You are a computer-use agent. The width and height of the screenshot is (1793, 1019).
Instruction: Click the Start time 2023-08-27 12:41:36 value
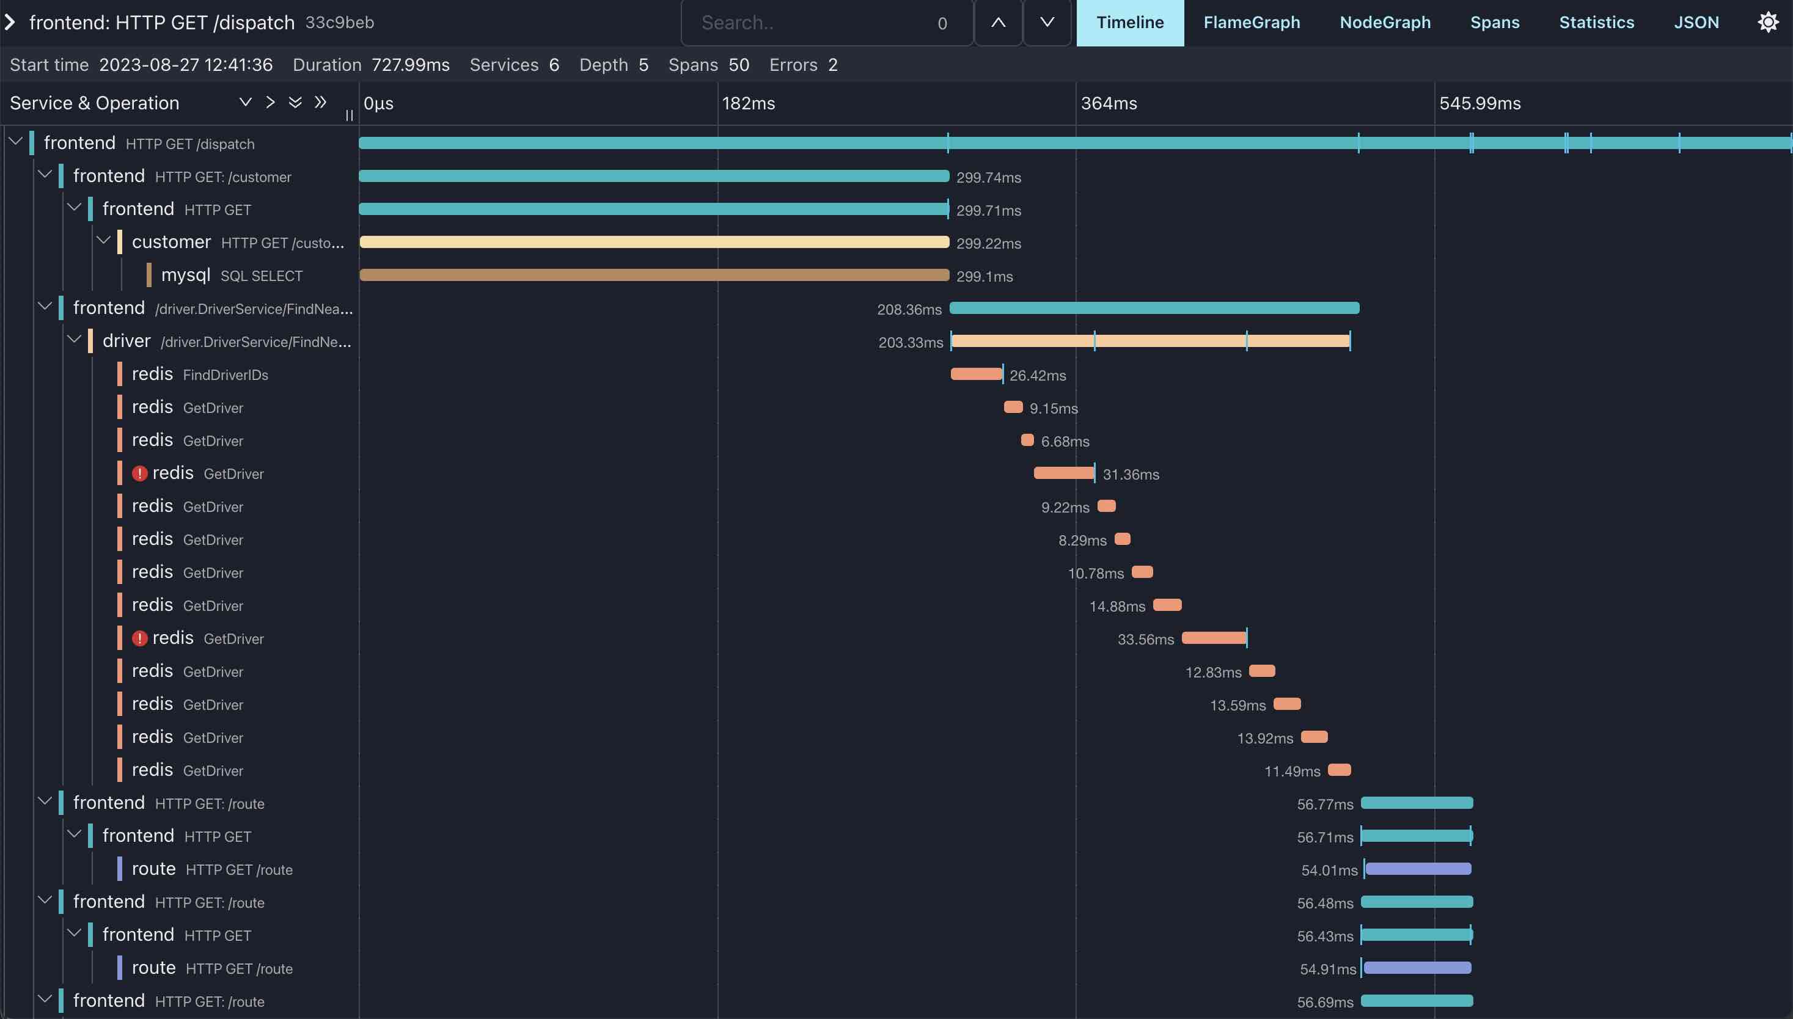pos(186,64)
